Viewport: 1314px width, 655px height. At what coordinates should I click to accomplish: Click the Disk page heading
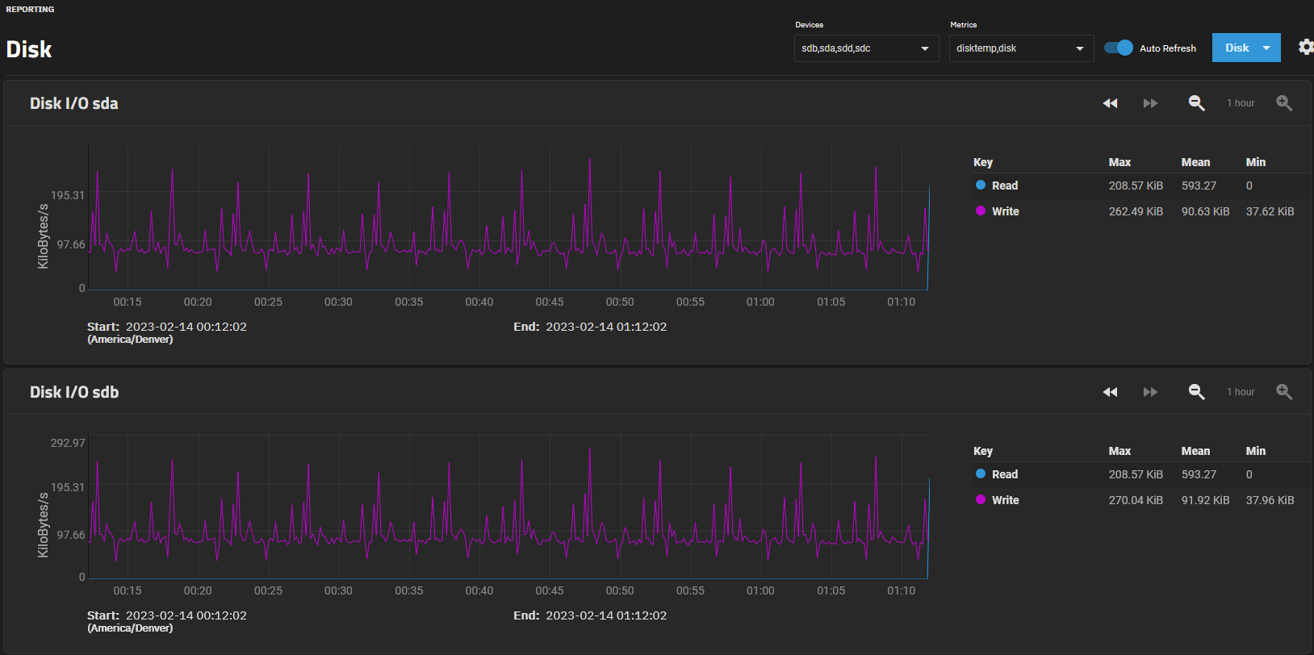tap(29, 49)
